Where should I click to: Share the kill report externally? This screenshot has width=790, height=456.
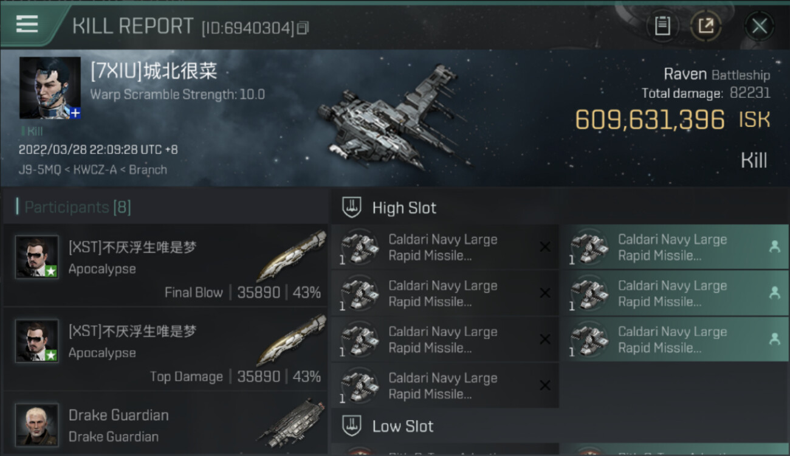[706, 26]
